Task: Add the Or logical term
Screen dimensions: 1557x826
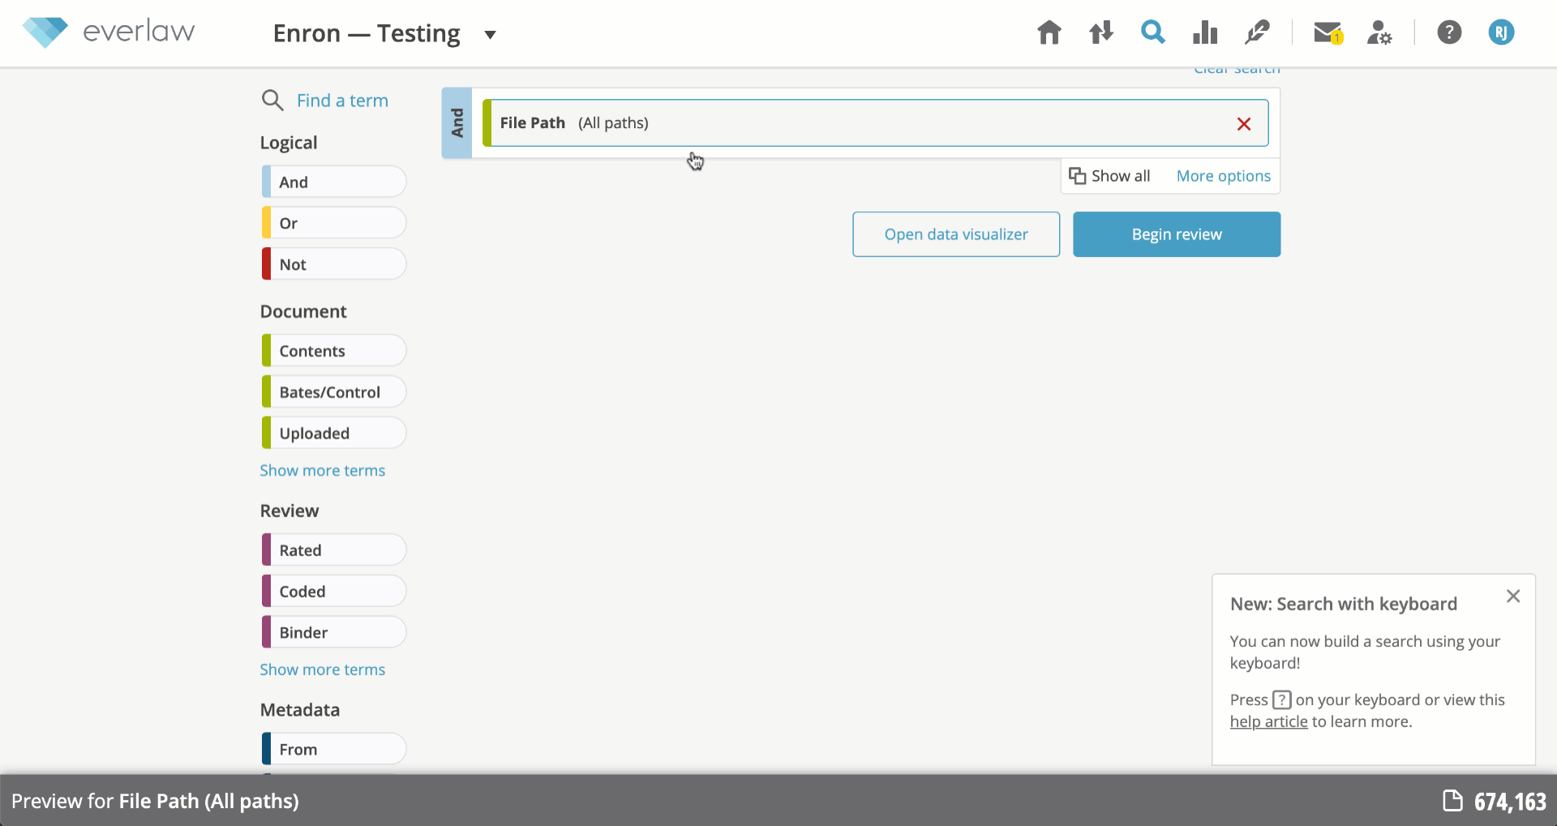Action: click(334, 223)
